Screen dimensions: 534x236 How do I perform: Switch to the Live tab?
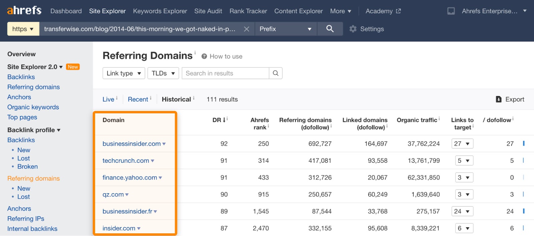click(108, 99)
